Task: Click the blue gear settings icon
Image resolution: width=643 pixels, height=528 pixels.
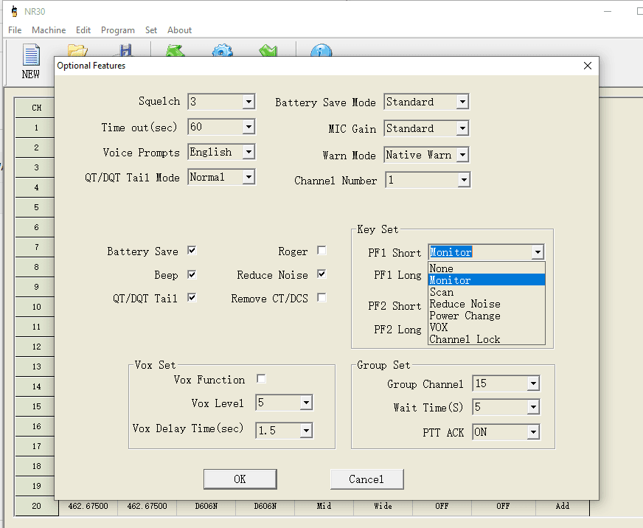Action: click(x=222, y=51)
